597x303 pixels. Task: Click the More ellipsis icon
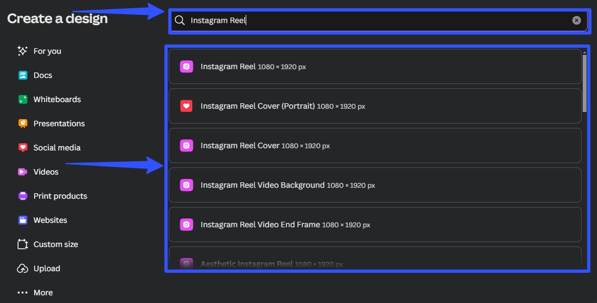click(x=23, y=293)
